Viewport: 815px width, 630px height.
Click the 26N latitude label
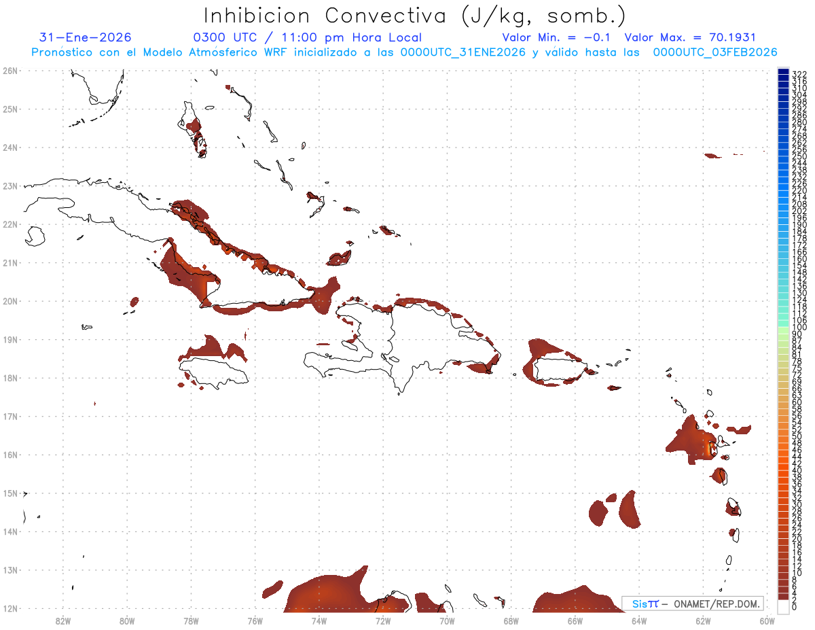(x=10, y=71)
